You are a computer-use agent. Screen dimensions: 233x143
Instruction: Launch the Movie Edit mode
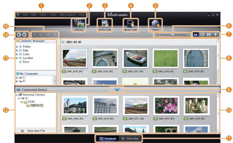[130, 25]
